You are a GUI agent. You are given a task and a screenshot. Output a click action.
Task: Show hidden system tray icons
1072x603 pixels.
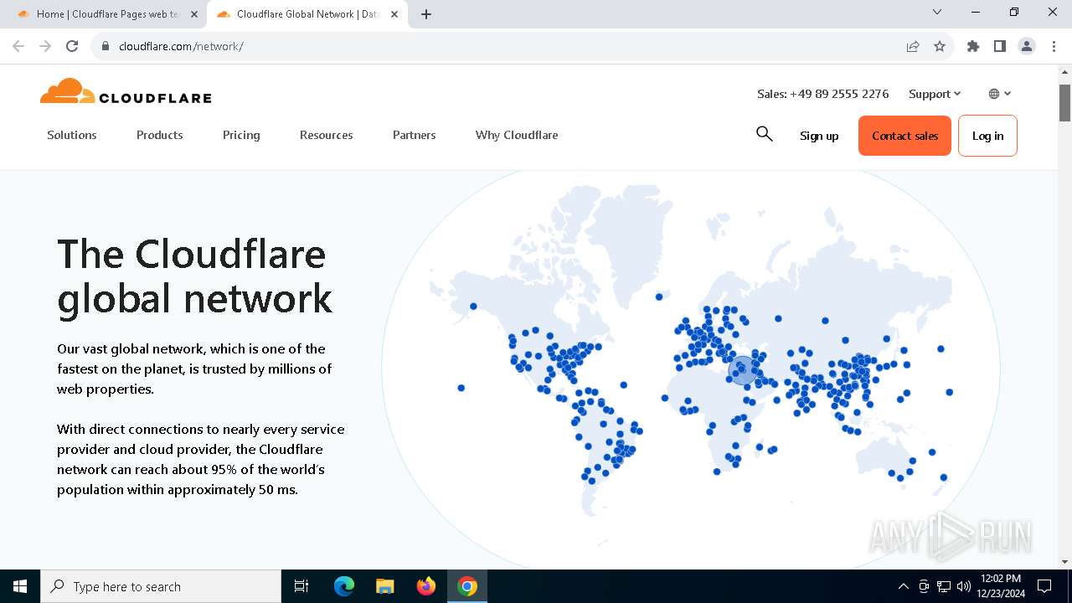point(903,586)
